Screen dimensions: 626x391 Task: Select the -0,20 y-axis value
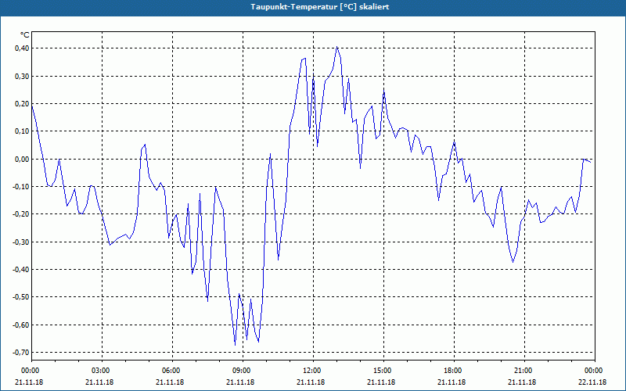[21, 214]
